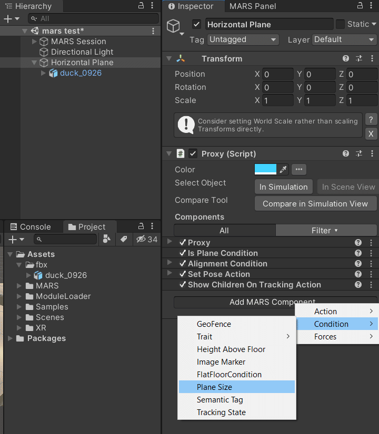Image resolution: width=379 pixels, height=434 pixels.
Task: Expand the Samples folder arrow
Action: (19, 307)
